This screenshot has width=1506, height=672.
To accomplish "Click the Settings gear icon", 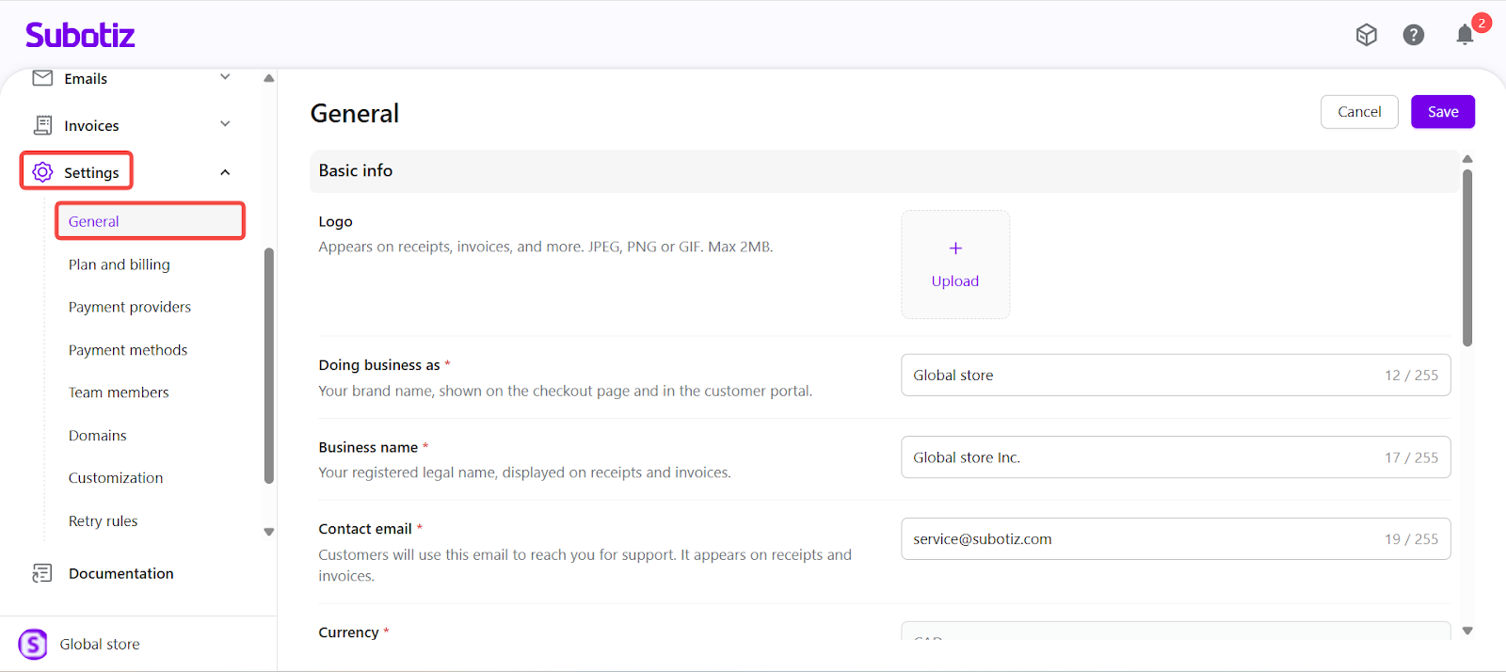I will click(x=42, y=172).
